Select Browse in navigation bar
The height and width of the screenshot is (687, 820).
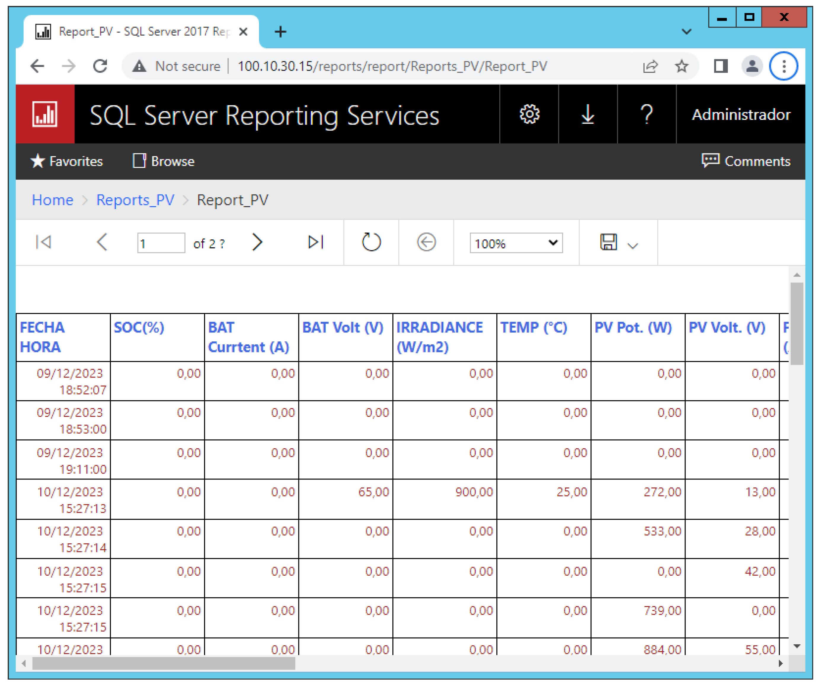click(164, 161)
